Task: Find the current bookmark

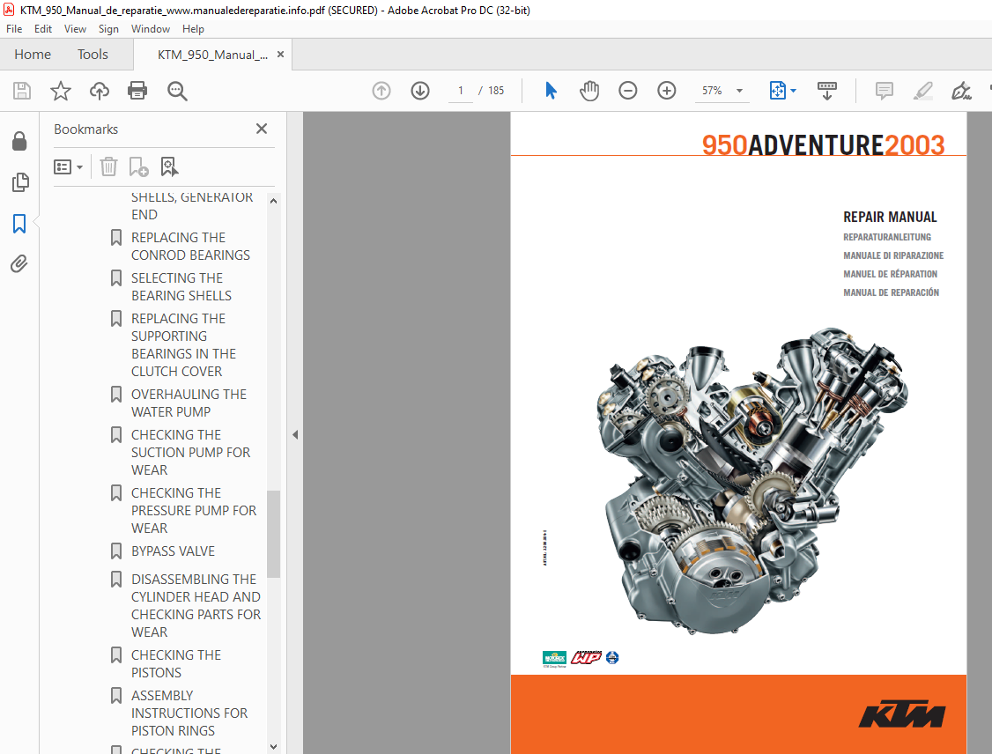Action: [169, 167]
